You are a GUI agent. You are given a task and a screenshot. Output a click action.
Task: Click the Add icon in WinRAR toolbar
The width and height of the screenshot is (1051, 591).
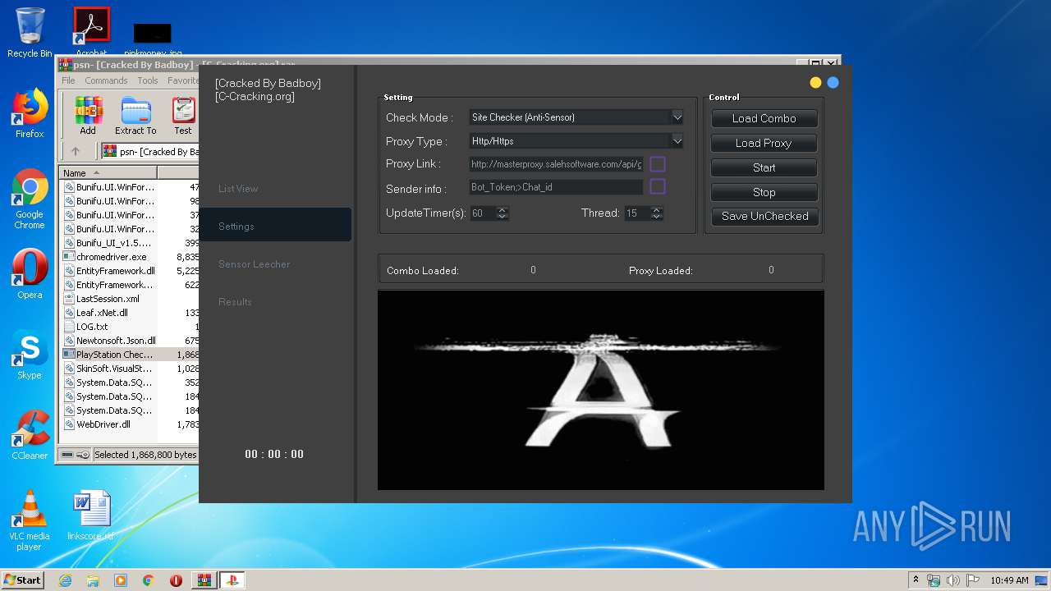88,115
